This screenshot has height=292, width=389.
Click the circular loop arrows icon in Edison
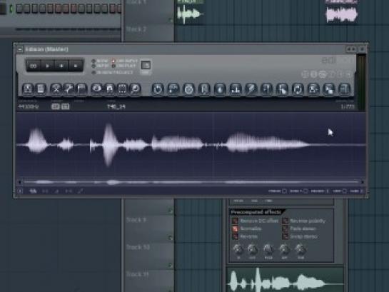click(x=298, y=89)
